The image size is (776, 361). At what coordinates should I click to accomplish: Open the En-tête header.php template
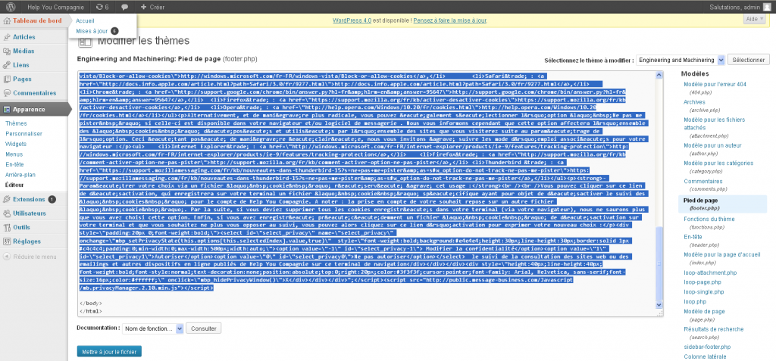693,237
